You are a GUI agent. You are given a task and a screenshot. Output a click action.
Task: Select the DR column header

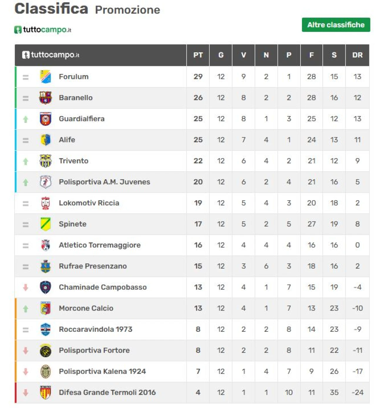pos(357,55)
